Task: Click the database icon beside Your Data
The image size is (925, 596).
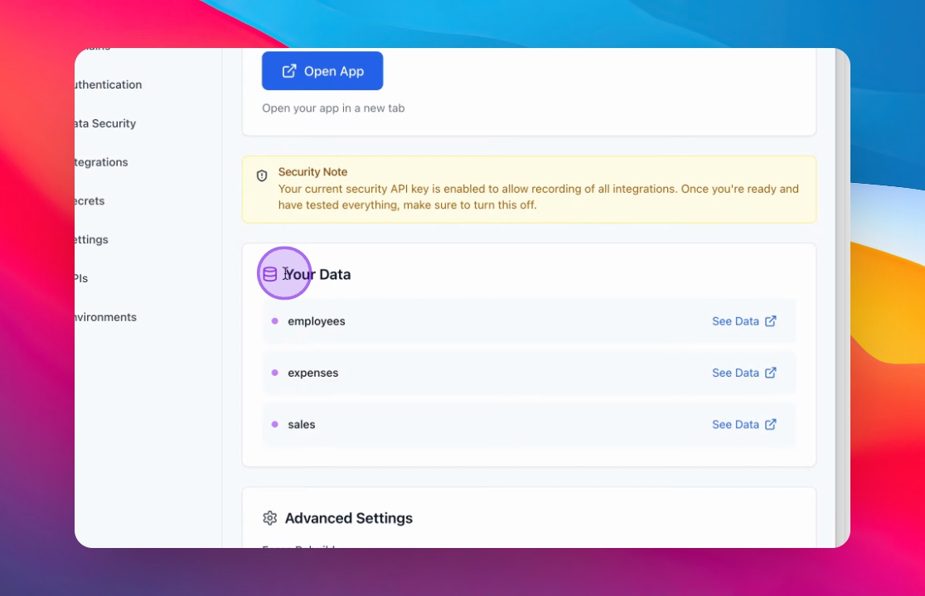Action: tap(269, 274)
